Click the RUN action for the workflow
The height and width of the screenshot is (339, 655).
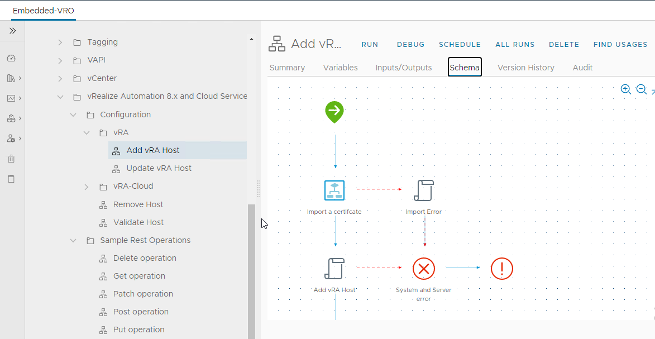click(370, 44)
